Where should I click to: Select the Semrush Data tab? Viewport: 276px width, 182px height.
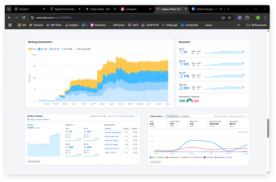[172, 116]
